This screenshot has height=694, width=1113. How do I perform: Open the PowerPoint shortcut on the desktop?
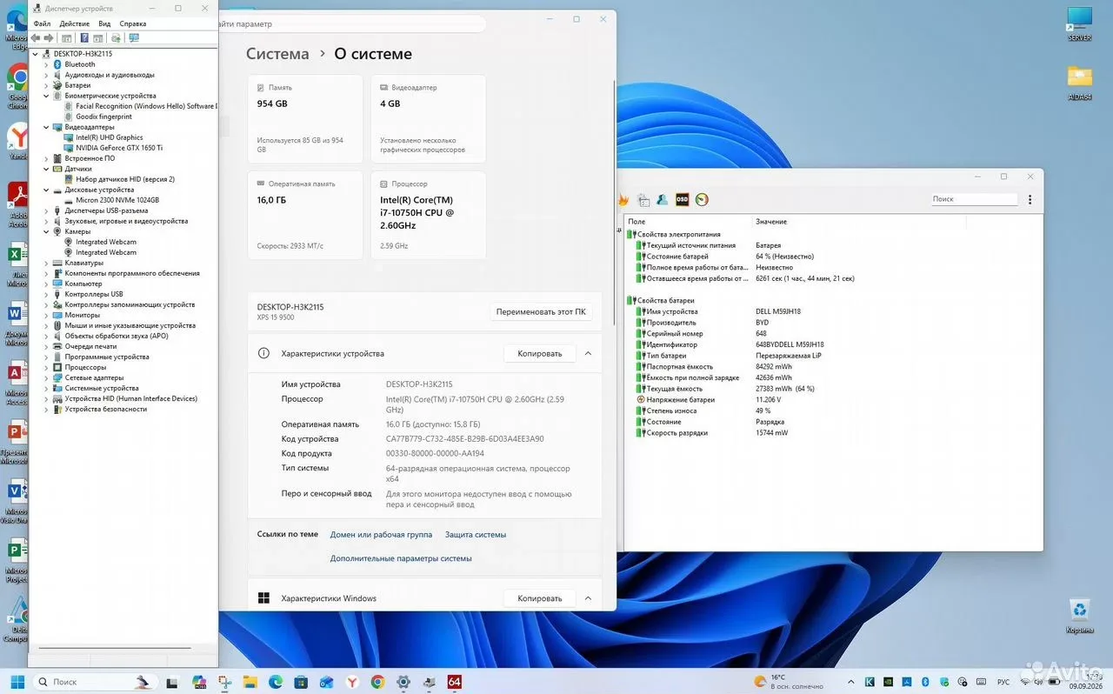[16, 442]
